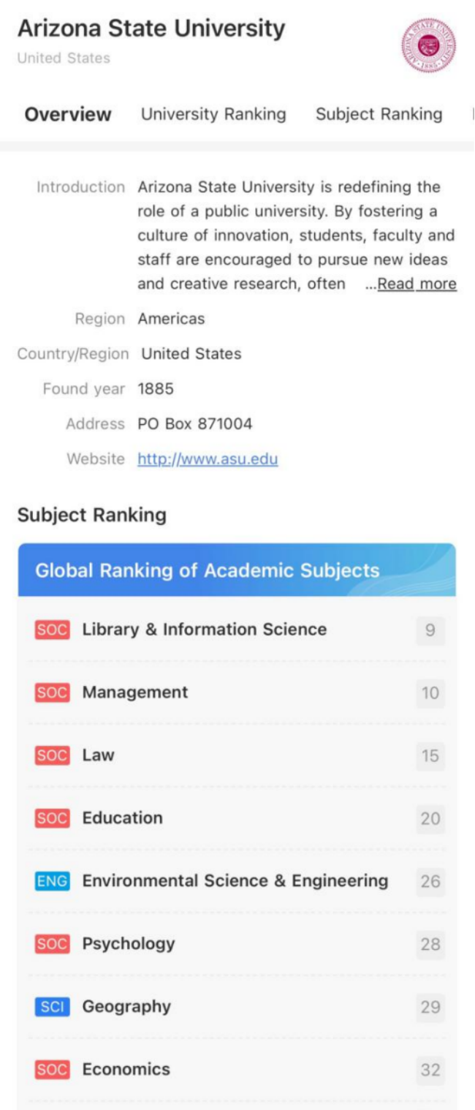Open the University Ranking tab
Screen dimensions: 475x1110
coord(213,115)
